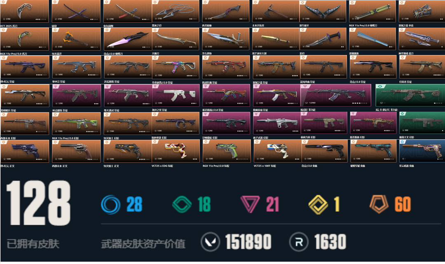Click the orange Exclusive tier pentagon icon
The height and width of the screenshot is (264, 445).
(x=379, y=204)
